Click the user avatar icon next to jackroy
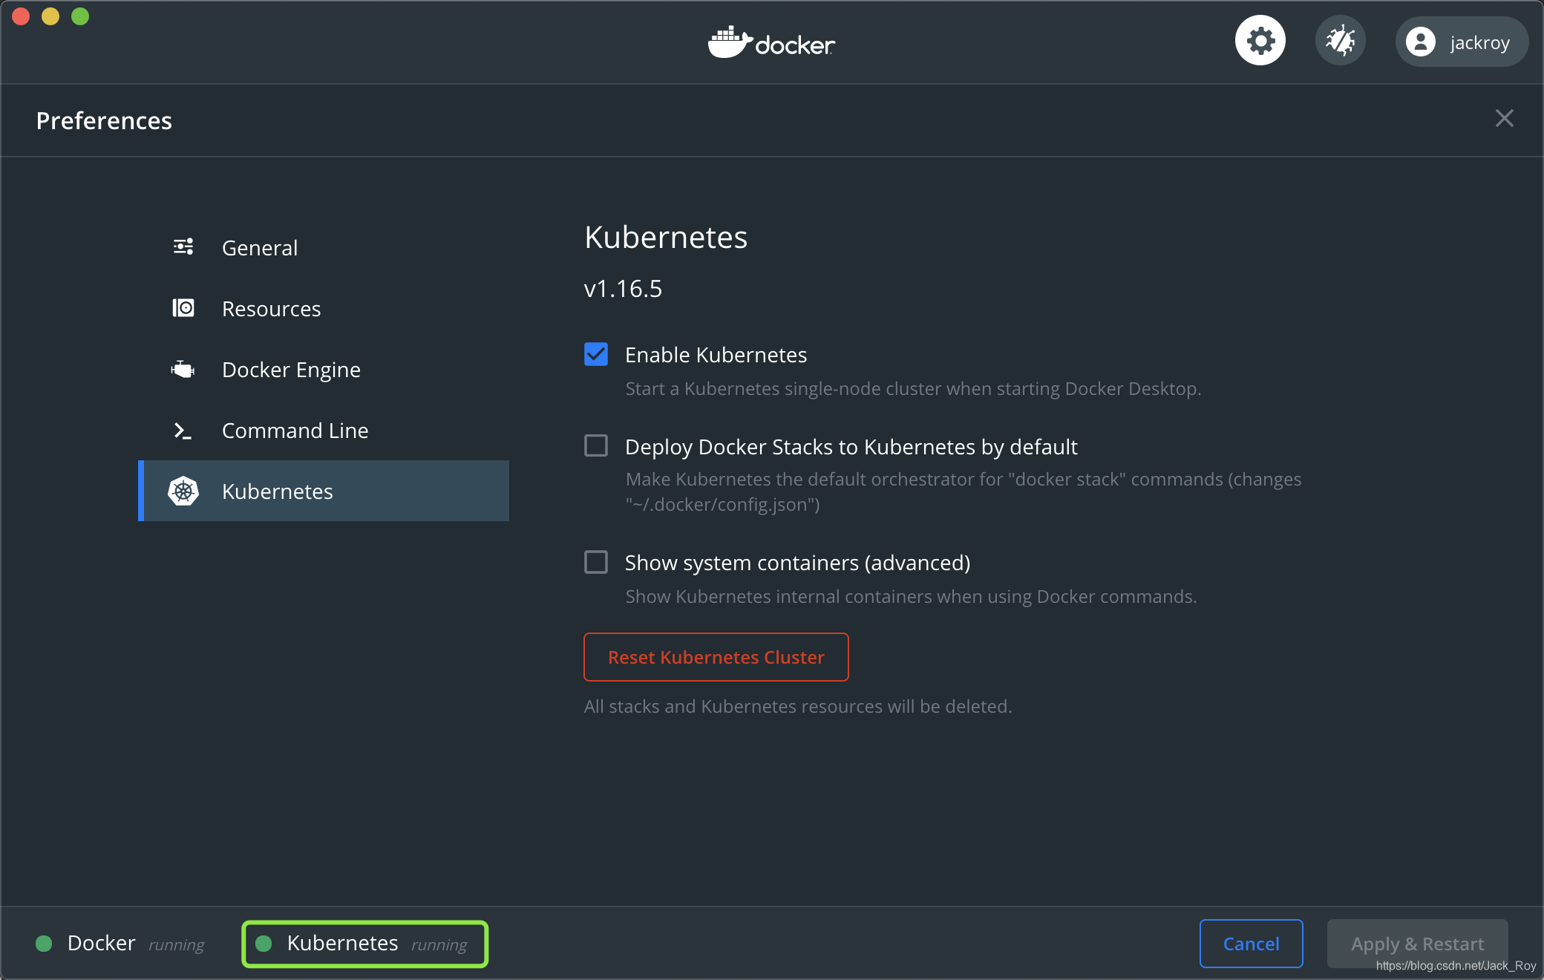The image size is (1544, 980). (x=1420, y=42)
